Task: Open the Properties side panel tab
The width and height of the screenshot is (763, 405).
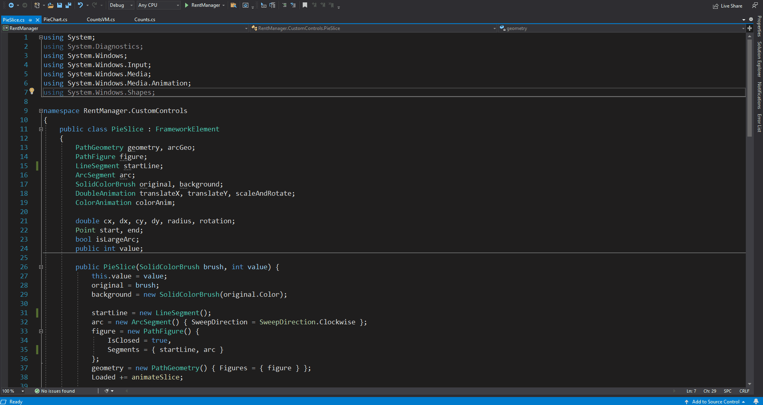Action: click(759, 26)
